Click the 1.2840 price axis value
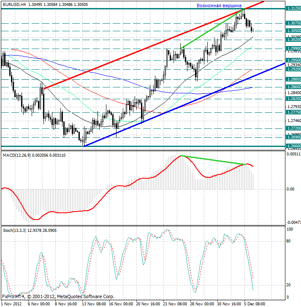This screenshot has width=301, height=307. pos(294,92)
